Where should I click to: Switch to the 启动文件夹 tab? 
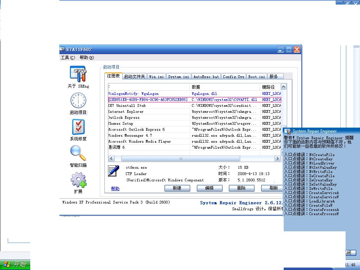click(x=135, y=76)
